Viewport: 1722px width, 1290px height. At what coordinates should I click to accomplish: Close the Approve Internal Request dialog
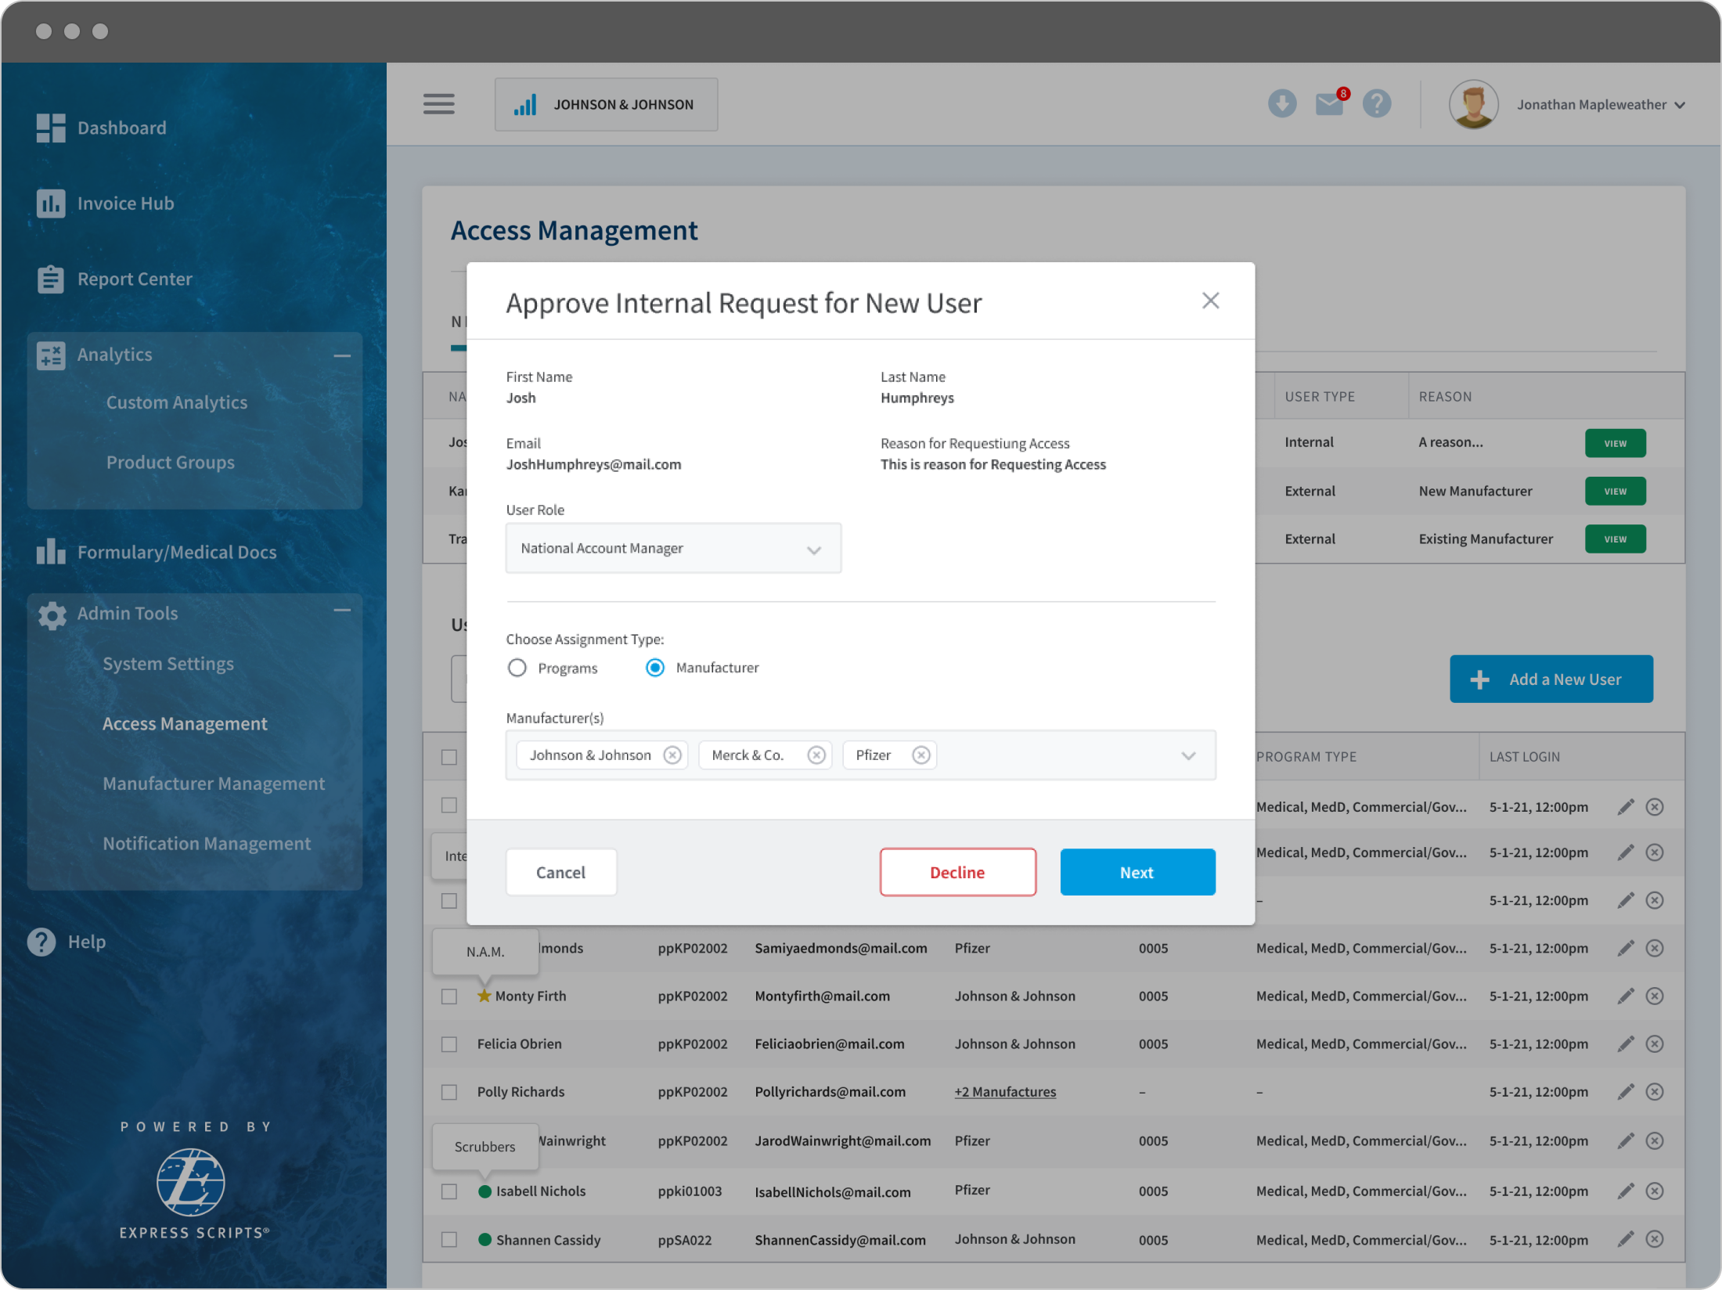1210,301
